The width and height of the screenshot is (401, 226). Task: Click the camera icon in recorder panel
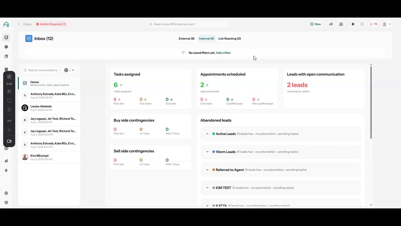click(9, 141)
